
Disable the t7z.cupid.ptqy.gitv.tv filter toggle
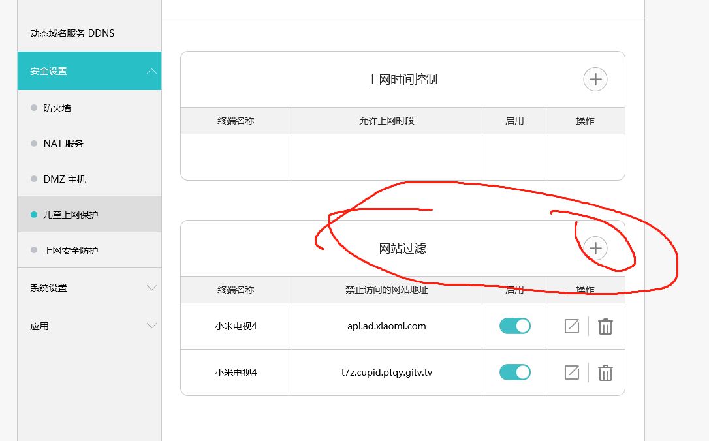coord(514,373)
